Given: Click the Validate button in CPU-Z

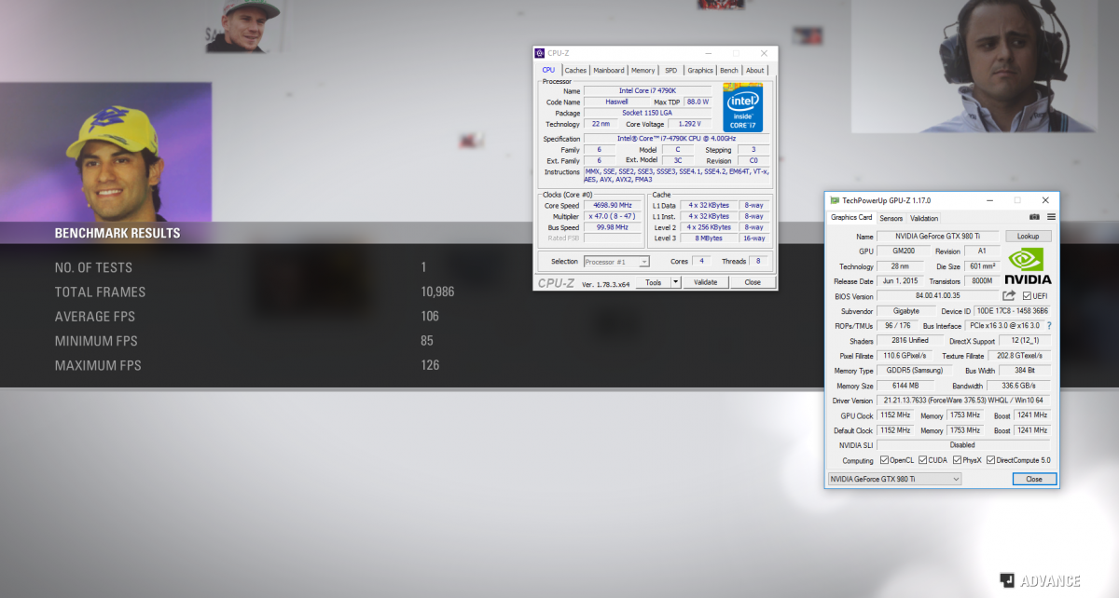Looking at the screenshot, I should click(x=706, y=282).
